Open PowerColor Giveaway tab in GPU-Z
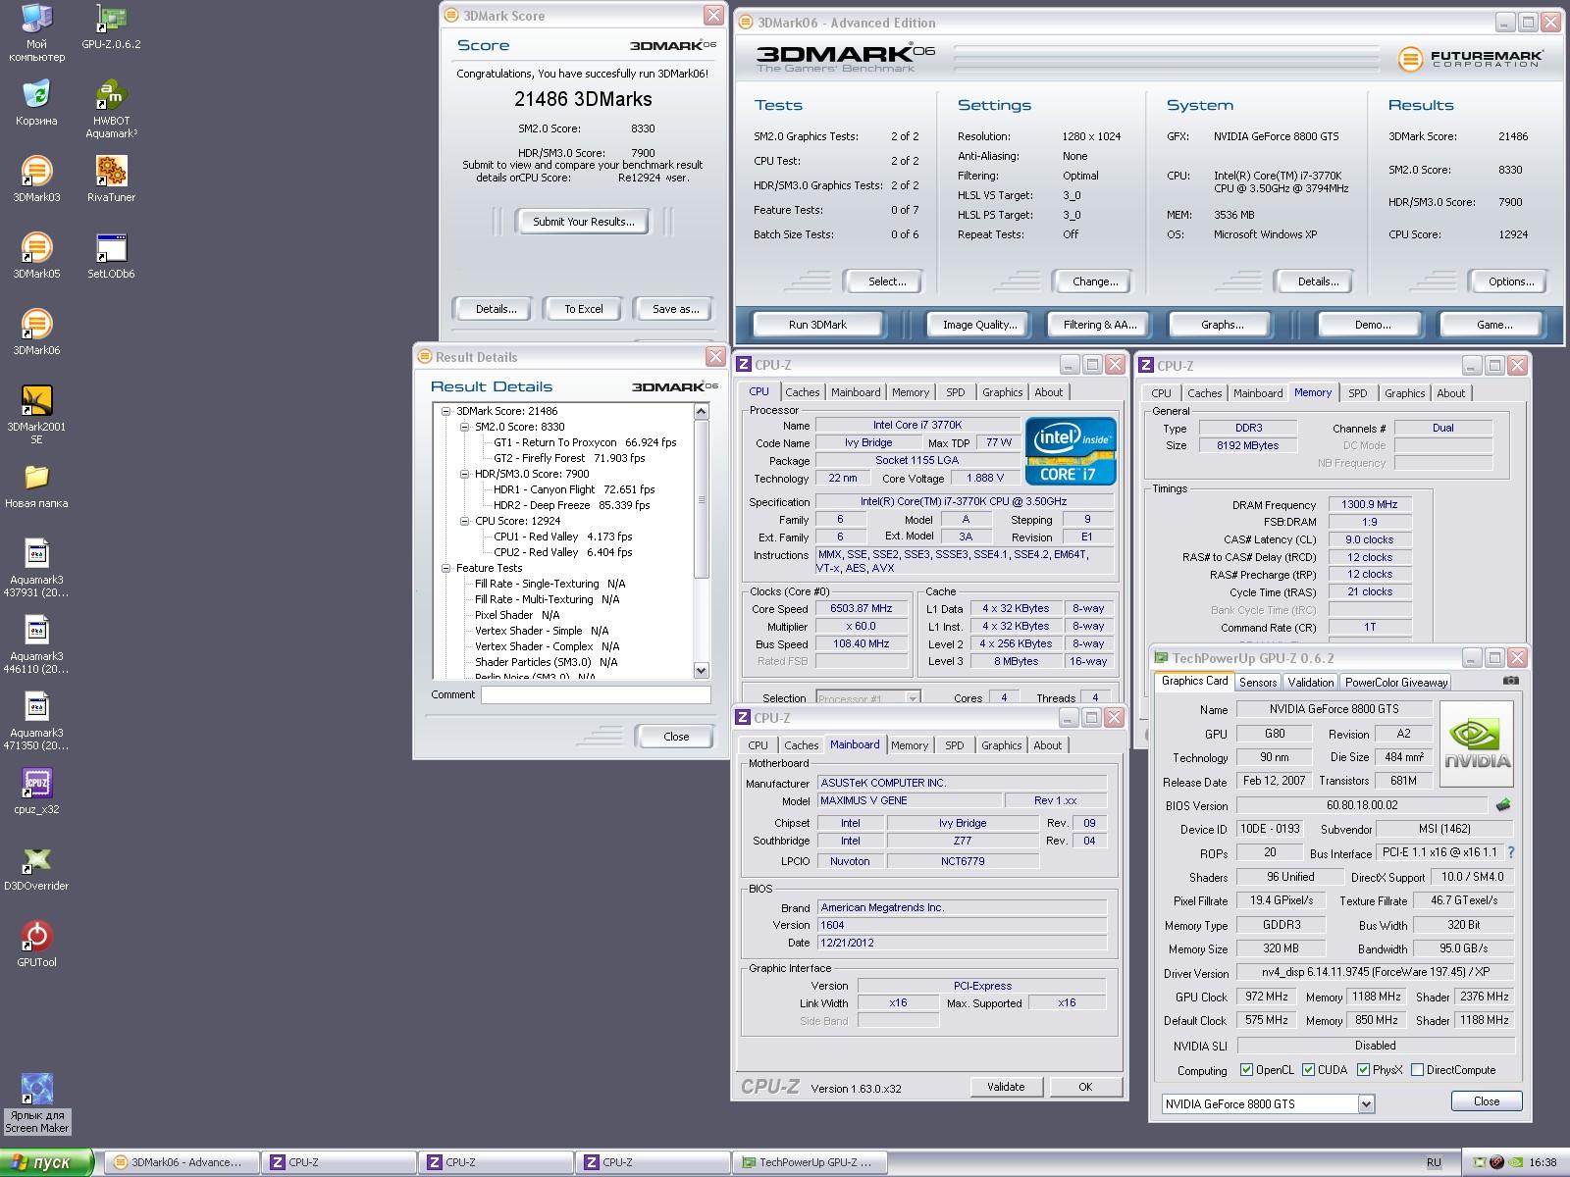This screenshot has width=1570, height=1177. [1395, 683]
